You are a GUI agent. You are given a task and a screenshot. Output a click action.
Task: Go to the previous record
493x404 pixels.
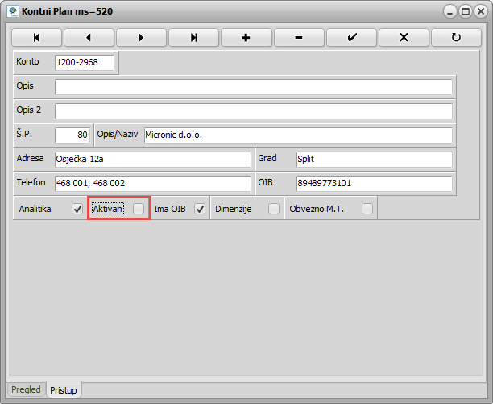coord(89,38)
